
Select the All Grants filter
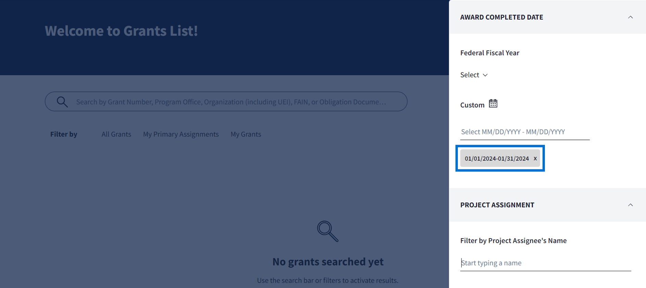116,134
